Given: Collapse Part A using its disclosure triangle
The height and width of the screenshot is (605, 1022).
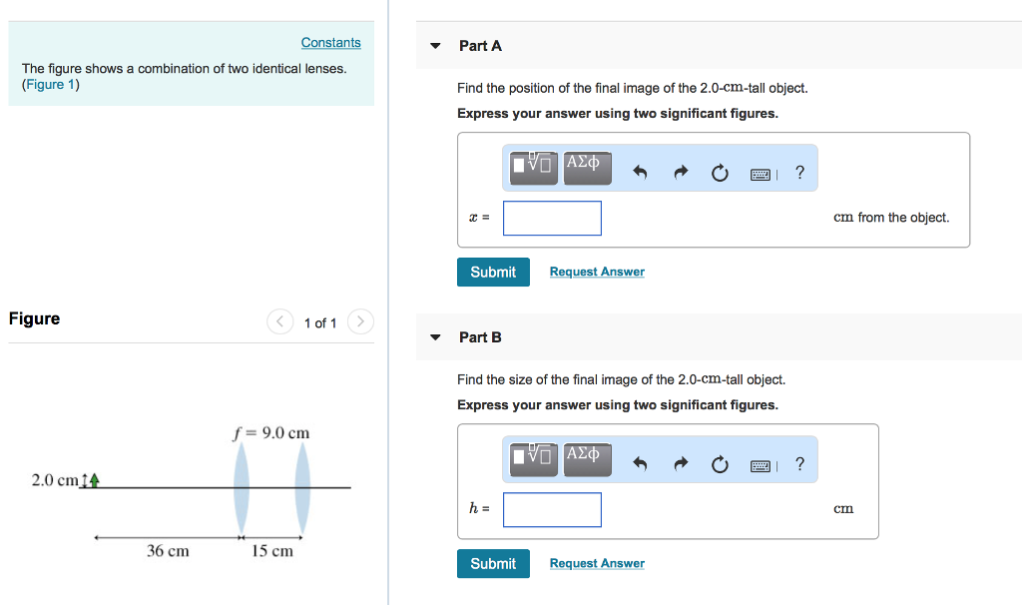Looking at the screenshot, I should (x=435, y=45).
